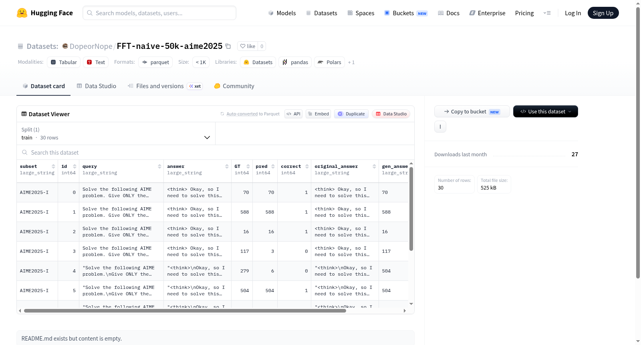Focus the main search models input
This screenshot has height=345, width=641.
tap(159, 13)
